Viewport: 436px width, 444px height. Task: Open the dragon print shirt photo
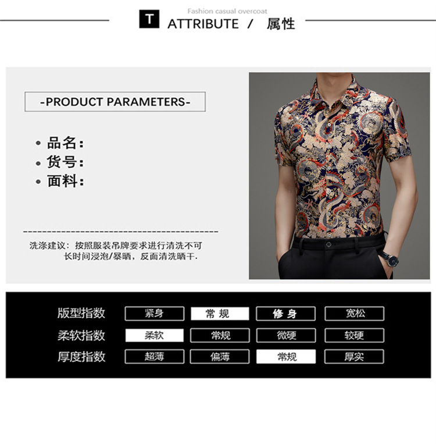339,176
